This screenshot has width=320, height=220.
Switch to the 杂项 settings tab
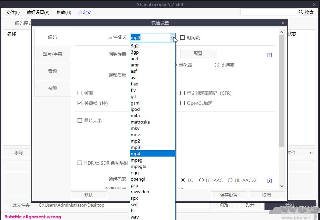(x=52, y=88)
